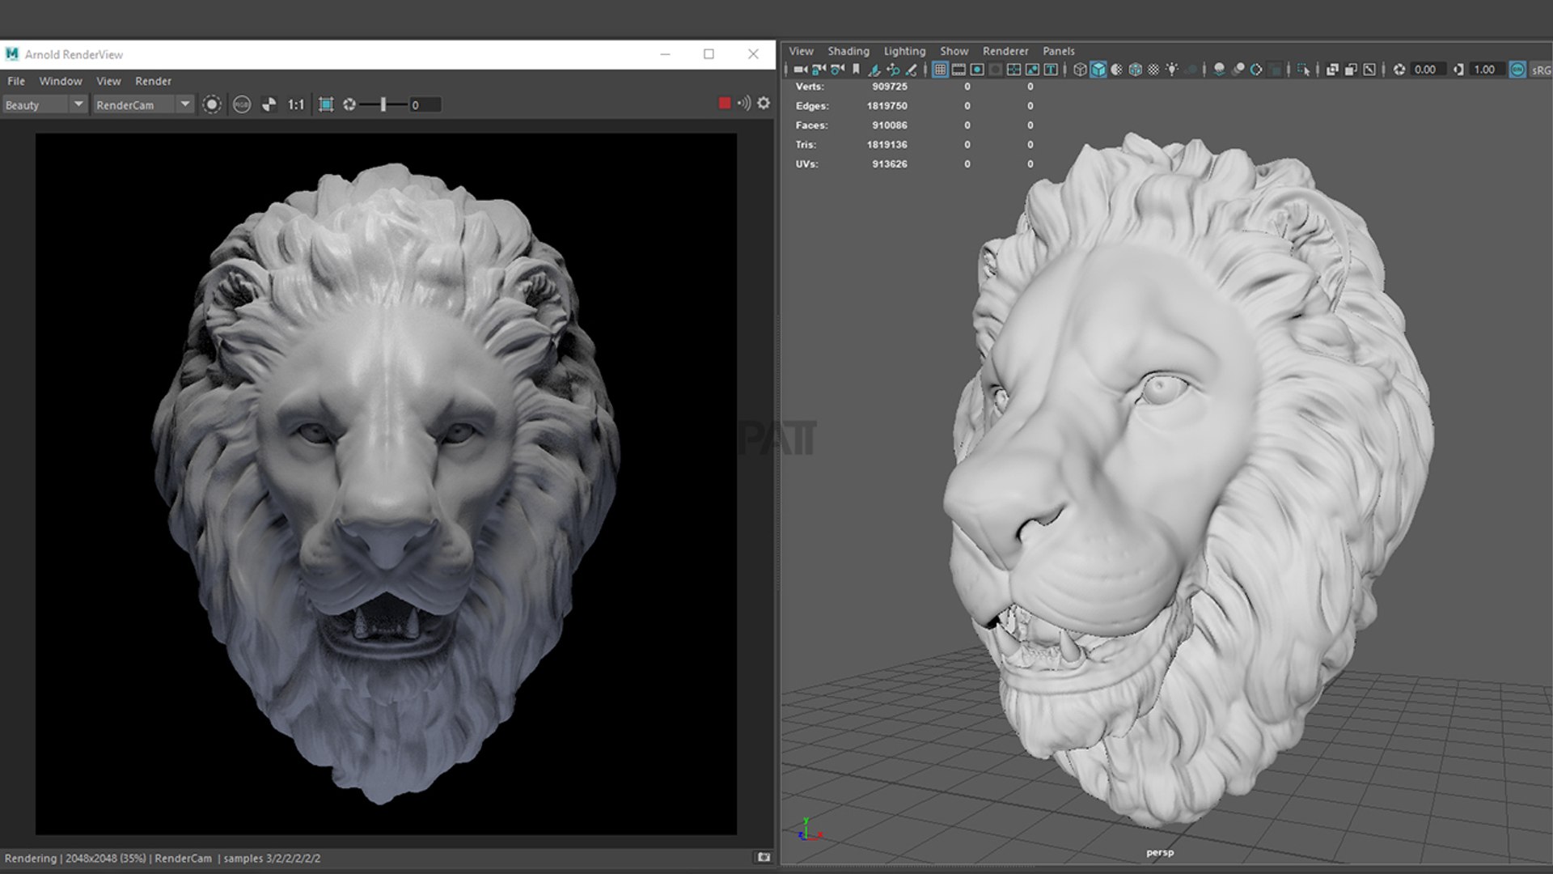Adjust the RenderView exposure slider
1553x874 pixels.
(383, 104)
